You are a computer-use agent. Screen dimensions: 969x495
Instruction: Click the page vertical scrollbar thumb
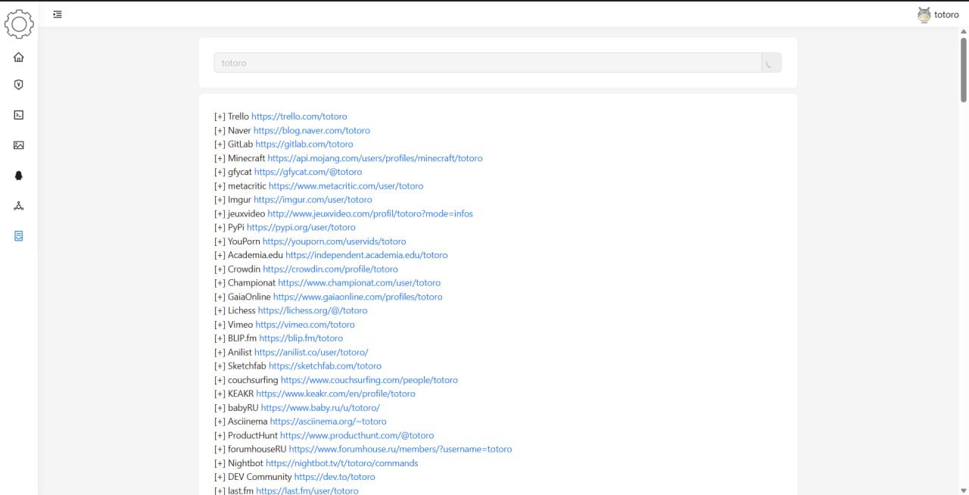coord(964,70)
